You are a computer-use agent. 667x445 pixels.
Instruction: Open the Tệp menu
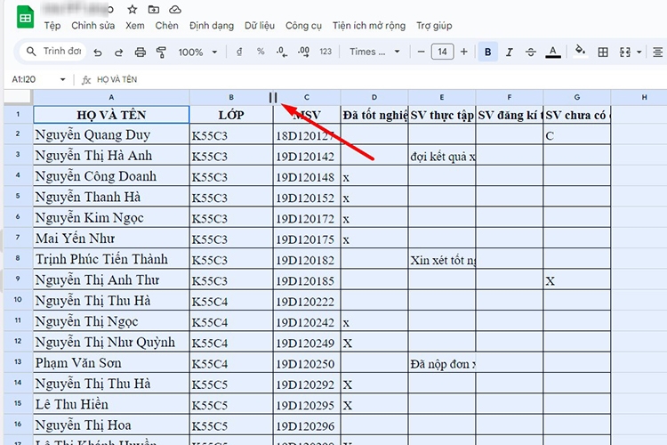52,26
